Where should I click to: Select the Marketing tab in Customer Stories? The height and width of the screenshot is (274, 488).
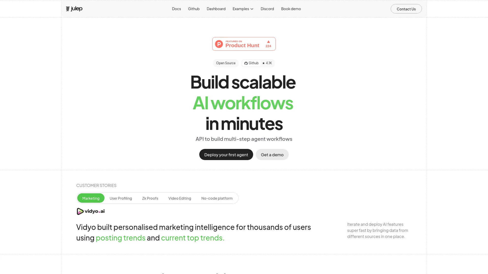(x=90, y=198)
